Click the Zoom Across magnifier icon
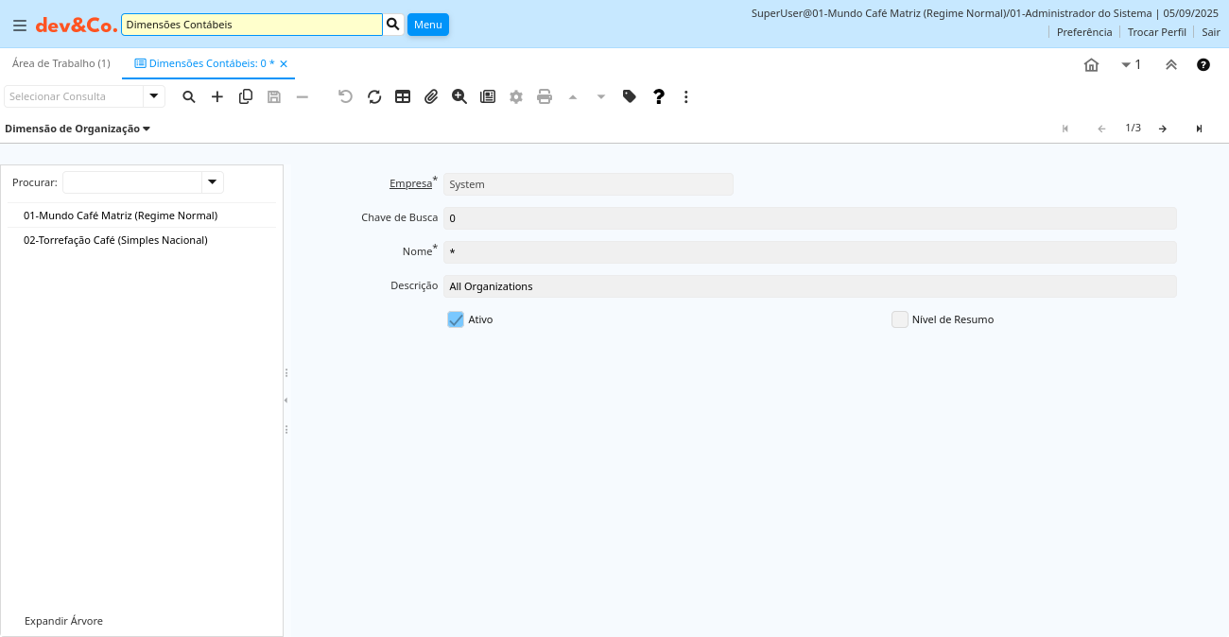Viewport: 1229px width, 637px height. click(459, 96)
